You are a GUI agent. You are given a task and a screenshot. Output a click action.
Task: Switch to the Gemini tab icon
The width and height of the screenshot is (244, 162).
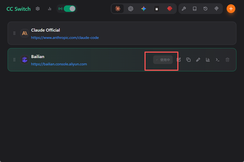tap(143, 9)
